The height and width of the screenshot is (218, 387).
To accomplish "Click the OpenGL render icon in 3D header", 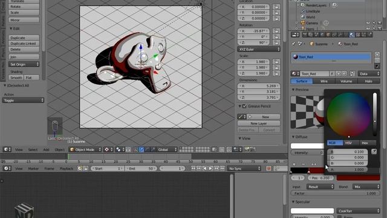I will point(247,150).
